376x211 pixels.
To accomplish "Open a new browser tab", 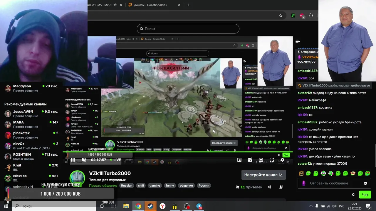I will 188,5.
